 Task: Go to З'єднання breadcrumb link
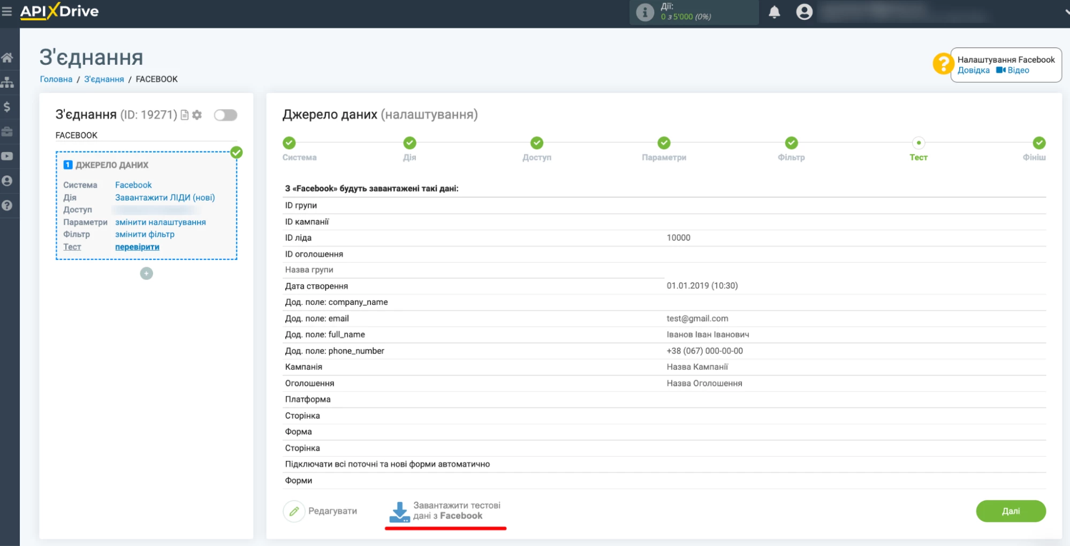[104, 79]
